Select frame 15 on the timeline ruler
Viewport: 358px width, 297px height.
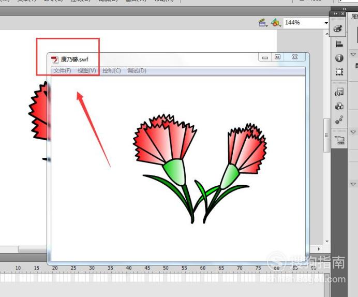click(37, 268)
